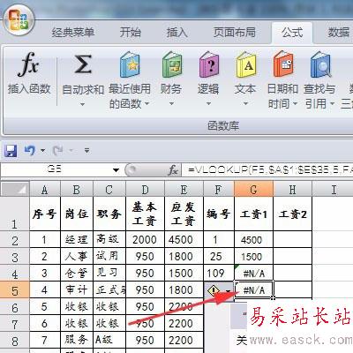The image size is (353, 353).
Task: Click cell containing 仓管
Action: coord(77,273)
